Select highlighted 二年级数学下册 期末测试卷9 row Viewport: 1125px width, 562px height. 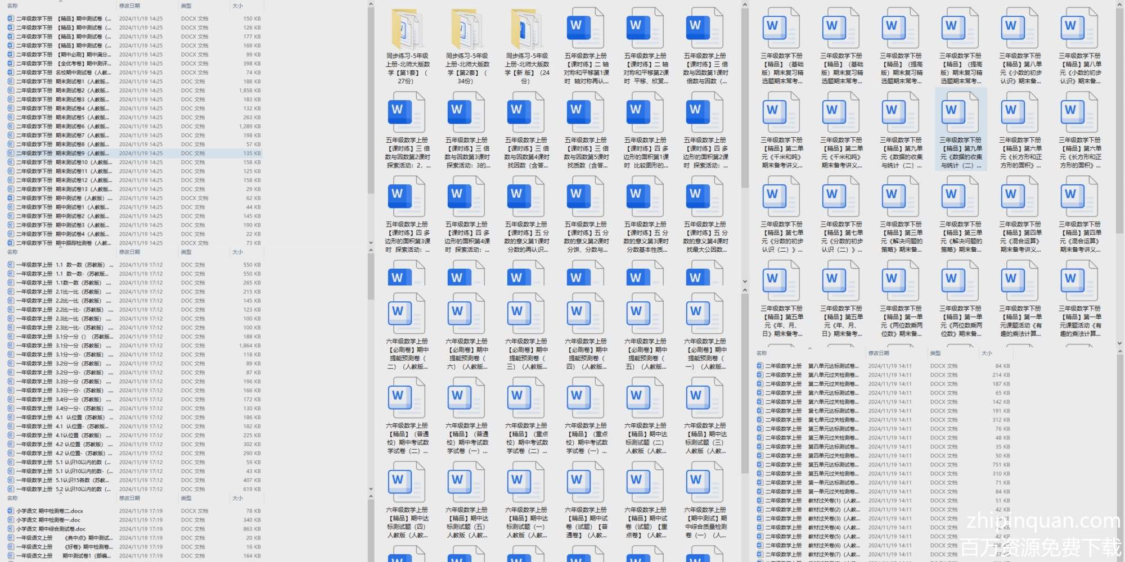coord(62,153)
